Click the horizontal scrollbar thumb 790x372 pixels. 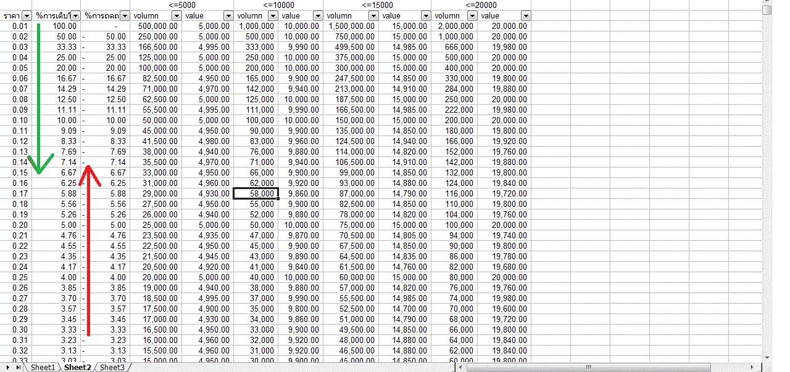tap(588, 367)
